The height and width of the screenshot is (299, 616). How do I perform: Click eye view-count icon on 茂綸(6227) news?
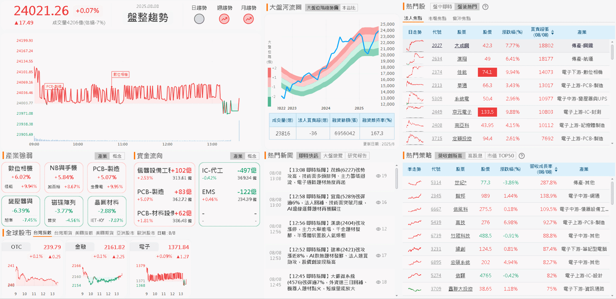pyautogui.click(x=378, y=176)
